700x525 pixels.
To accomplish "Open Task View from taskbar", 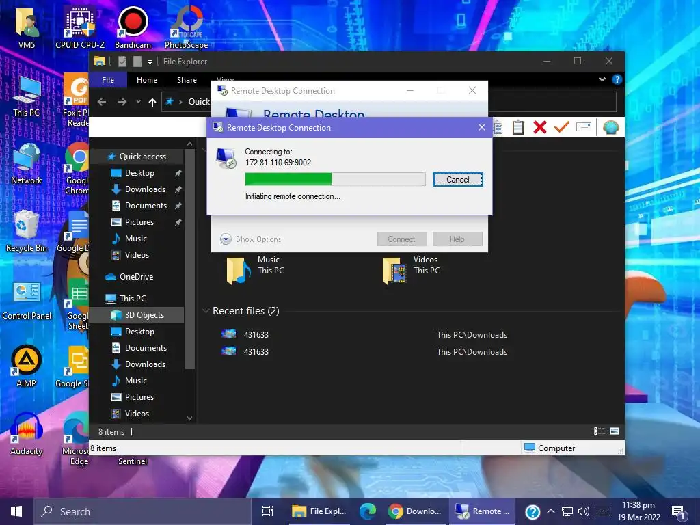I will click(x=267, y=511).
